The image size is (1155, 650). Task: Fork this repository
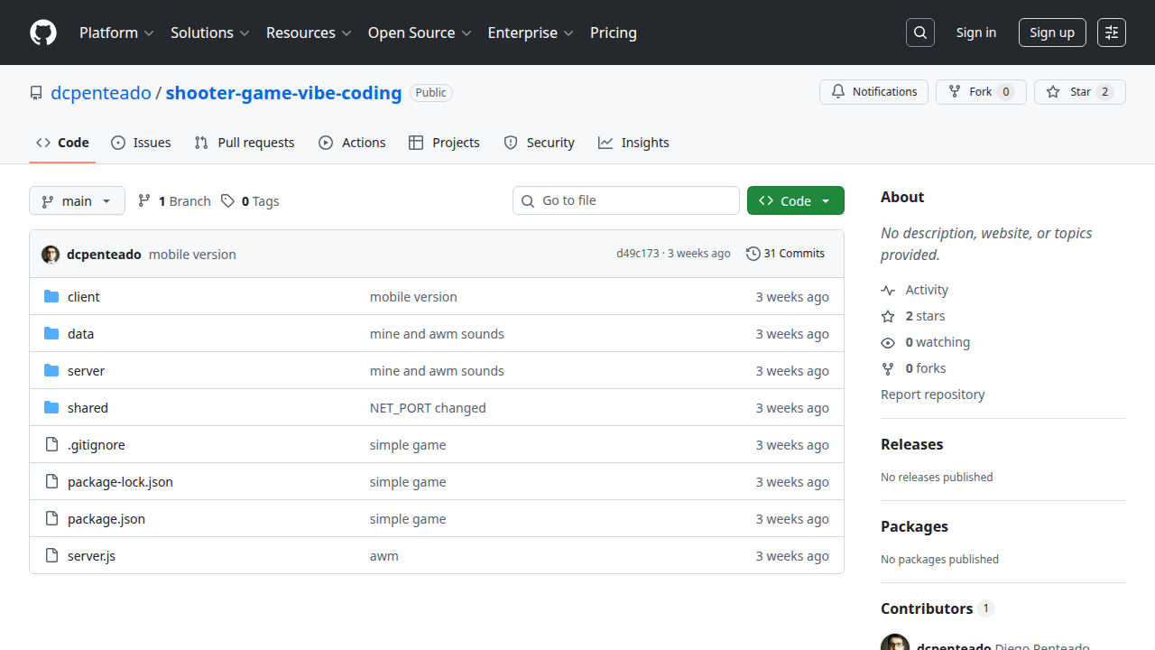click(x=981, y=92)
